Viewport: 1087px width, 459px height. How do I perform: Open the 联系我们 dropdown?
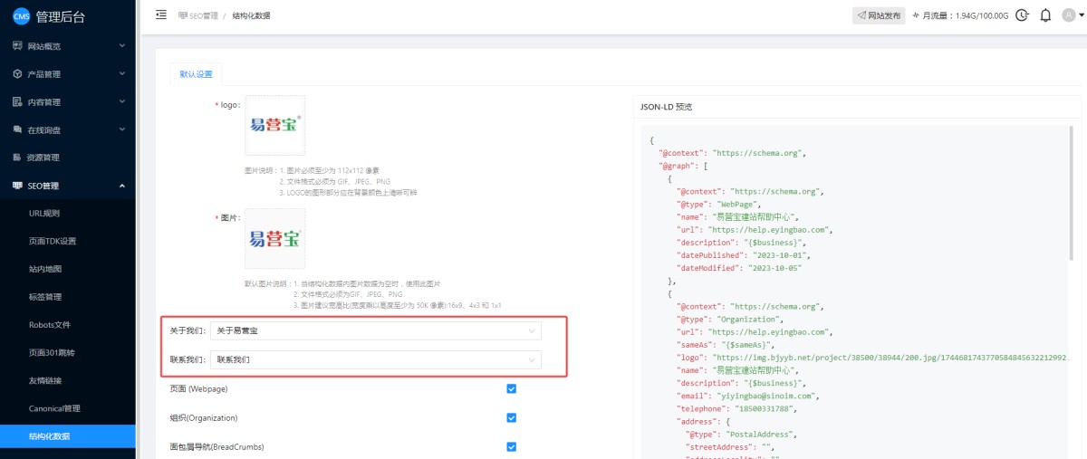tap(375, 359)
